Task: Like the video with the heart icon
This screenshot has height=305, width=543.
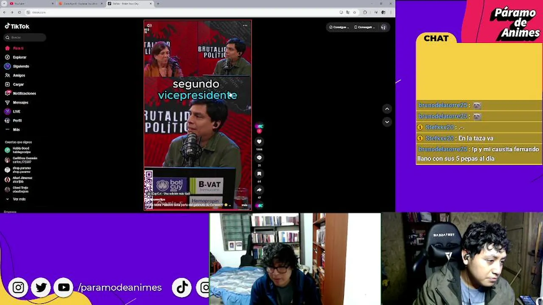Action: pyautogui.click(x=259, y=141)
